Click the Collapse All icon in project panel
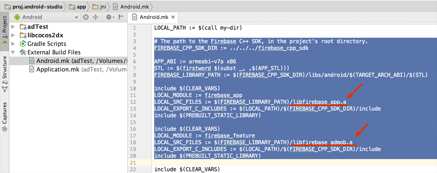437x173 pixels. pos(96,17)
